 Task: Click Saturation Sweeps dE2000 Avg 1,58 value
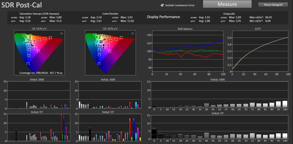pyautogui.click(x=25, y=17)
